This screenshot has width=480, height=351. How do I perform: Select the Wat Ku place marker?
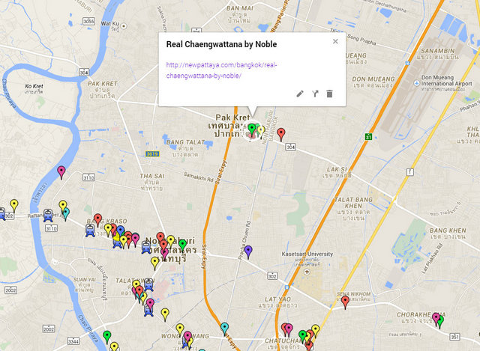pyautogui.click(x=124, y=26)
